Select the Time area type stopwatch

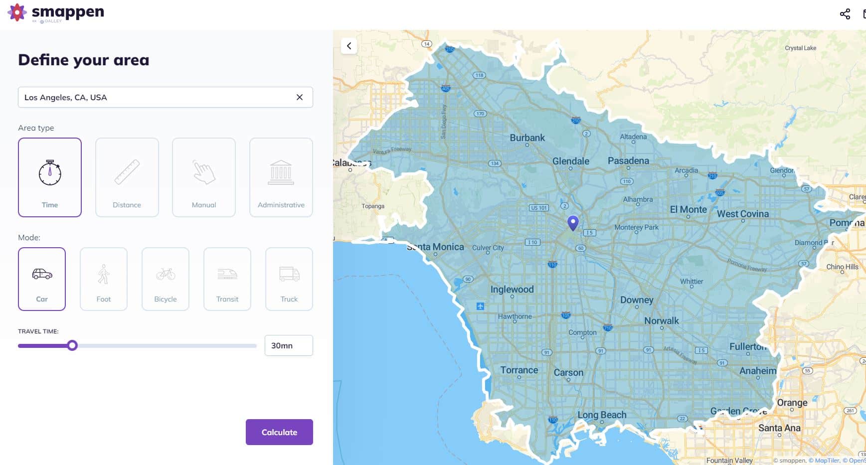point(50,177)
